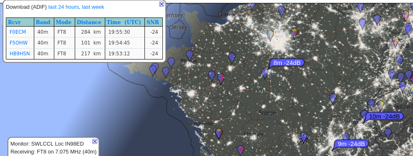The image size is (413, 156).
Task: Select the blue marker at Rennes
Action: click(x=190, y=55)
